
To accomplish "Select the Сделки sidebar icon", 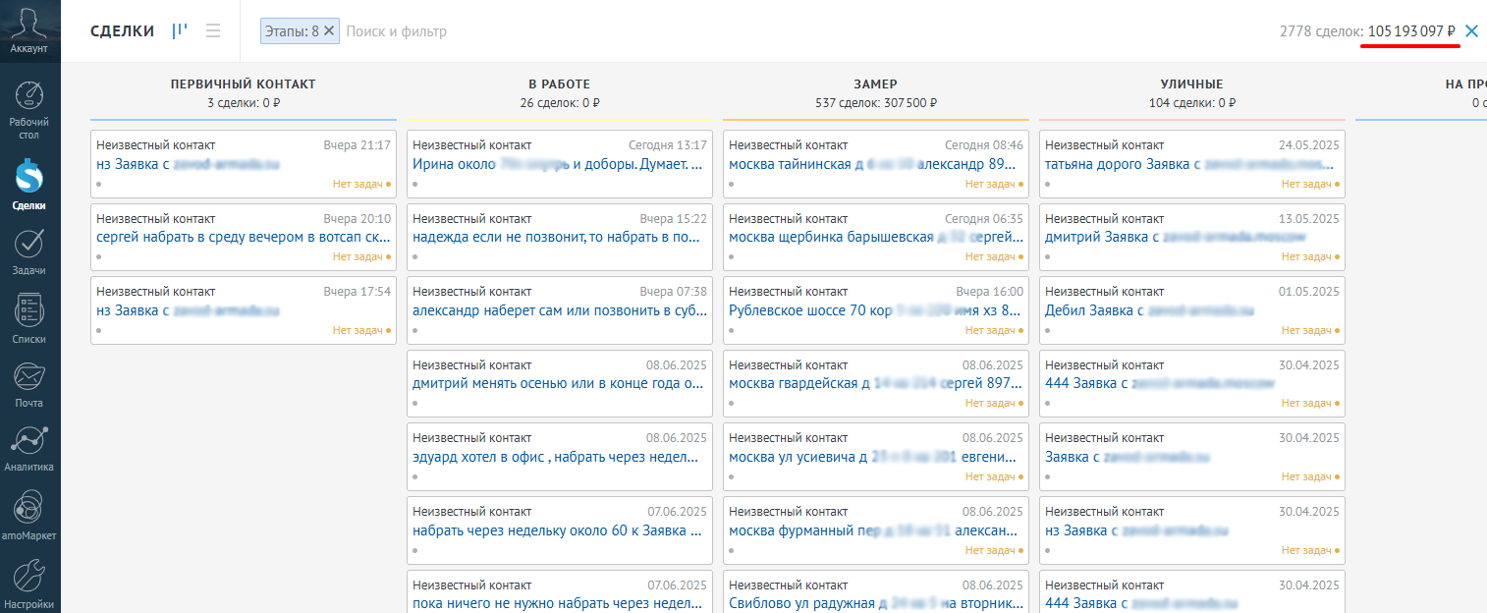I will tap(29, 178).
